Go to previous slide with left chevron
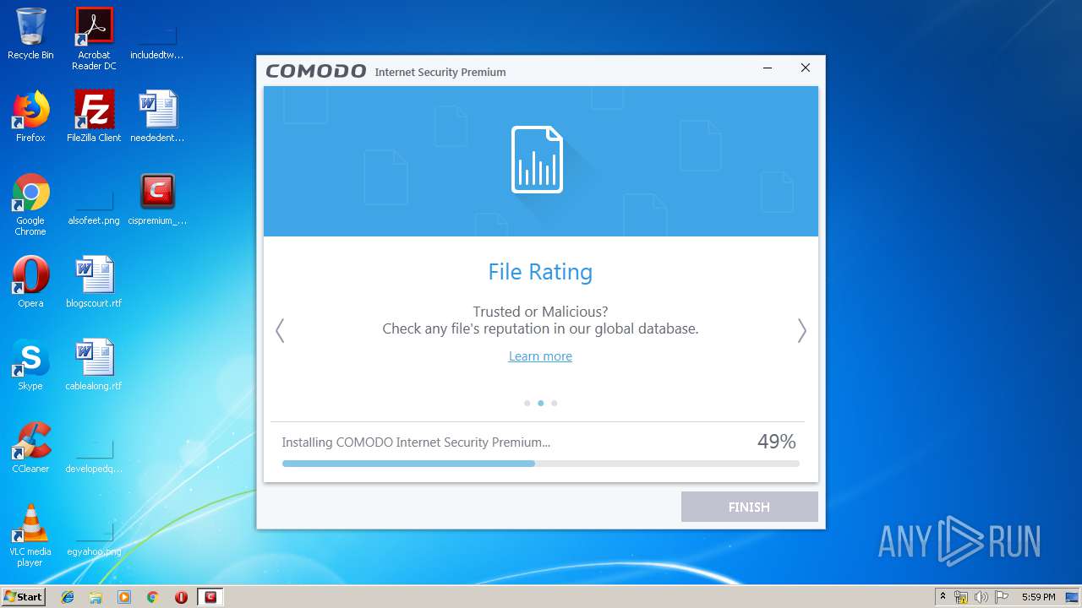Viewport: 1082px width, 608px height. pos(280,330)
